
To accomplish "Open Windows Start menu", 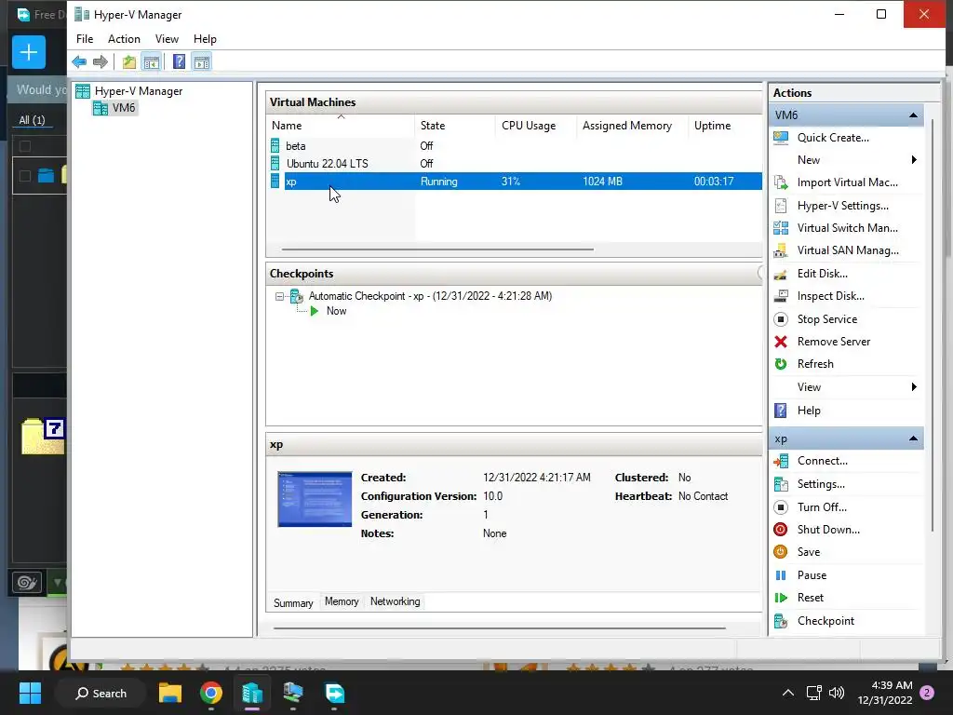I will point(30,693).
